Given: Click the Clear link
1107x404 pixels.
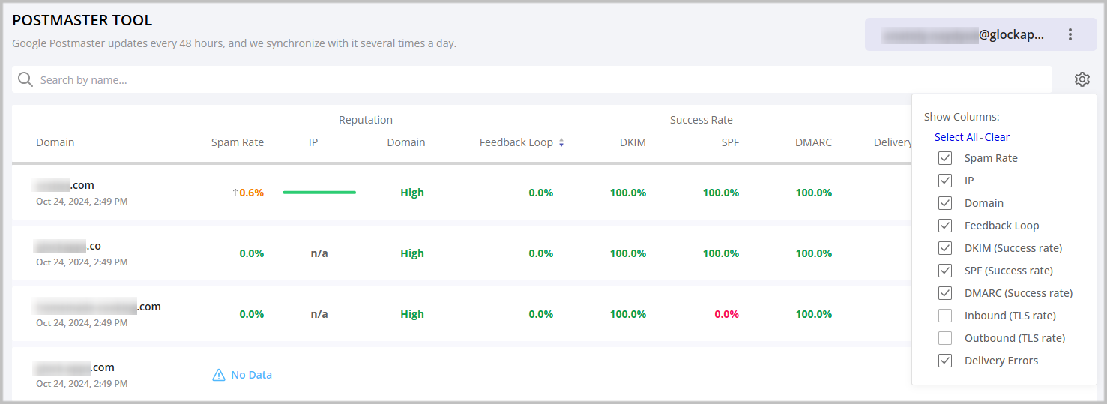Looking at the screenshot, I should tap(997, 137).
